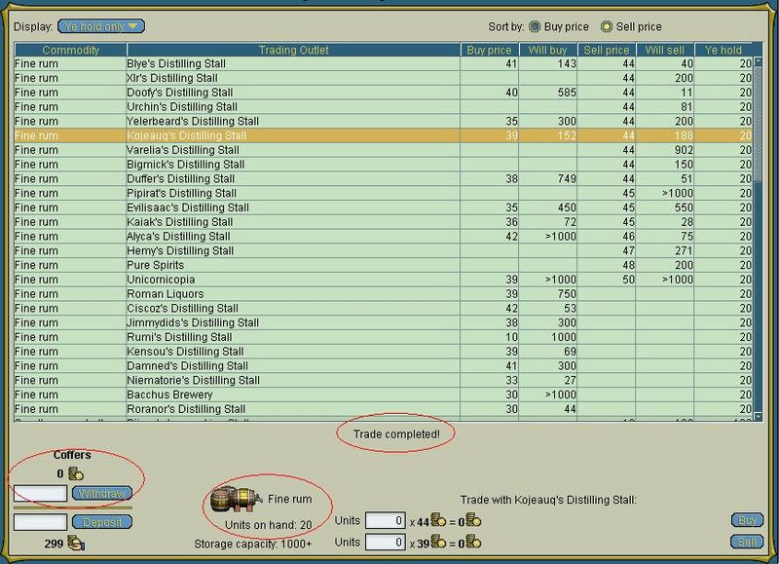Click the 'Storage capacity: 1000+' label
779x564 pixels.
pyautogui.click(x=253, y=545)
